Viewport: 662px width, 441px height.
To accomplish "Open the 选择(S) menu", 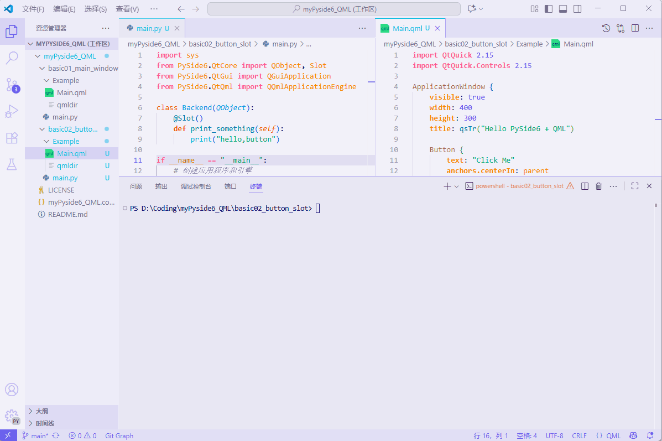I will click(x=96, y=9).
